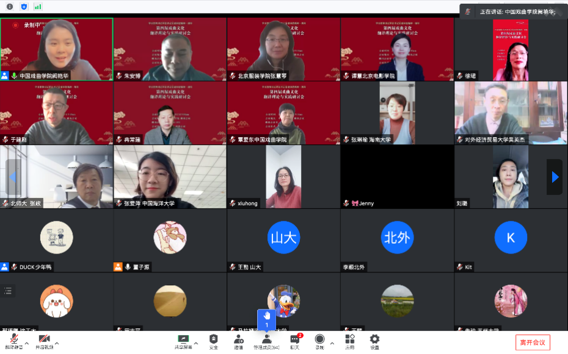This screenshot has height=354, width=568.
Task: Click the Invite (邀请) icon
Action: pos(238,341)
